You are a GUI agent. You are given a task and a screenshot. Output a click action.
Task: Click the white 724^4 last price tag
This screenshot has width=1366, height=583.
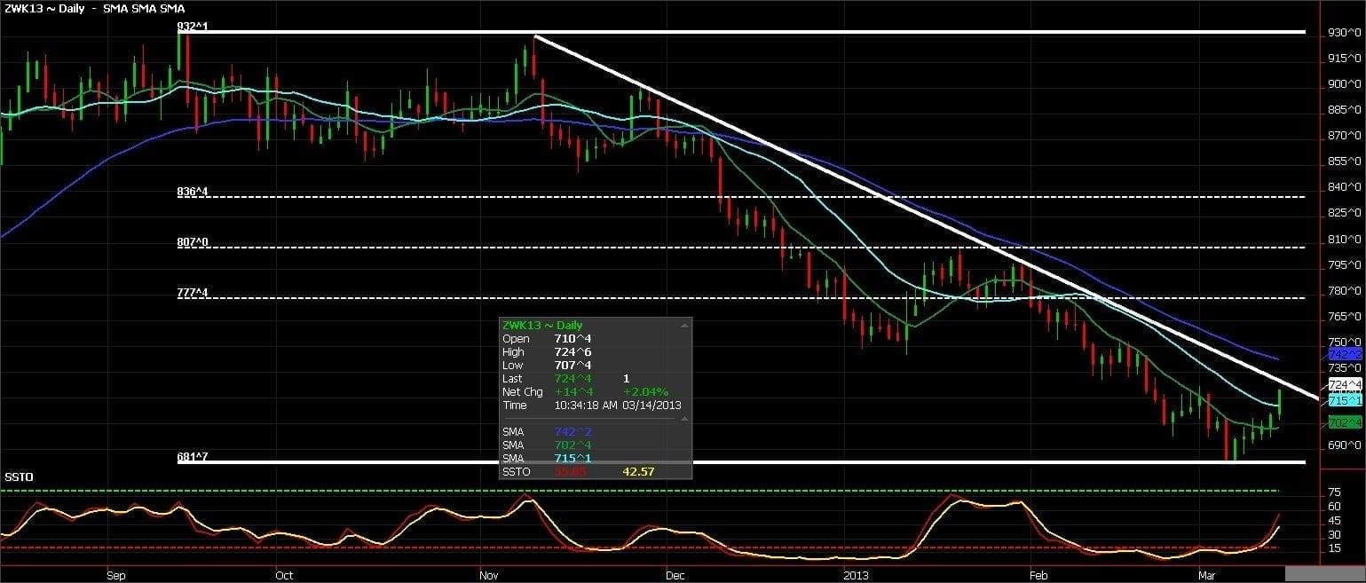click(x=1345, y=384)
